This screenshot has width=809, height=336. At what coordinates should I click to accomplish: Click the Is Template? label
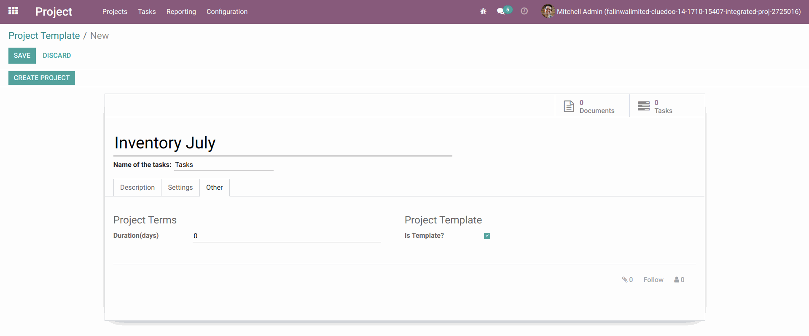click(424, 236)
